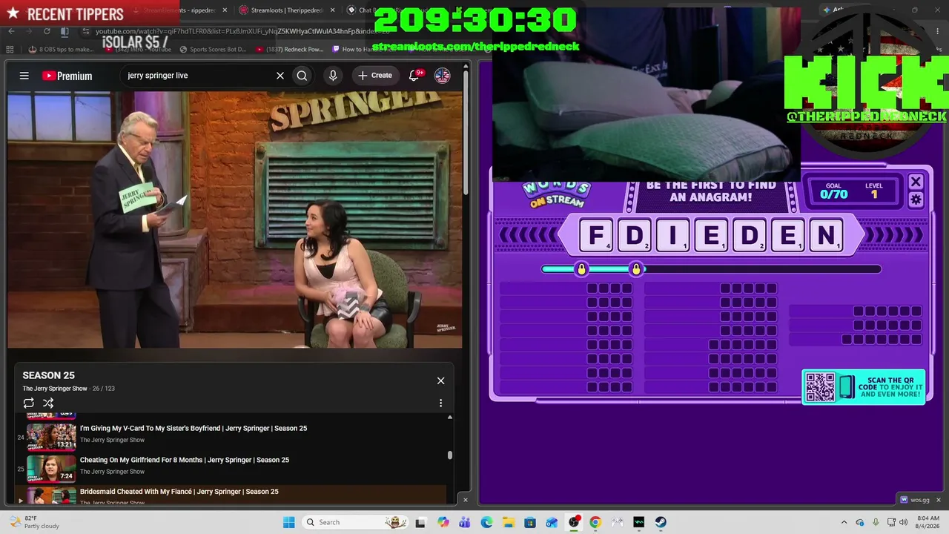Open the '(1837) Redneck Pow...' bookmark

point(290,50)
